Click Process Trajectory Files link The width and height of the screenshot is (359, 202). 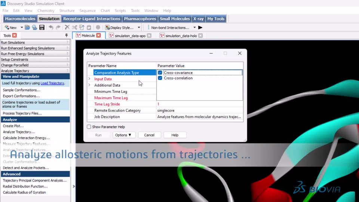22,113
